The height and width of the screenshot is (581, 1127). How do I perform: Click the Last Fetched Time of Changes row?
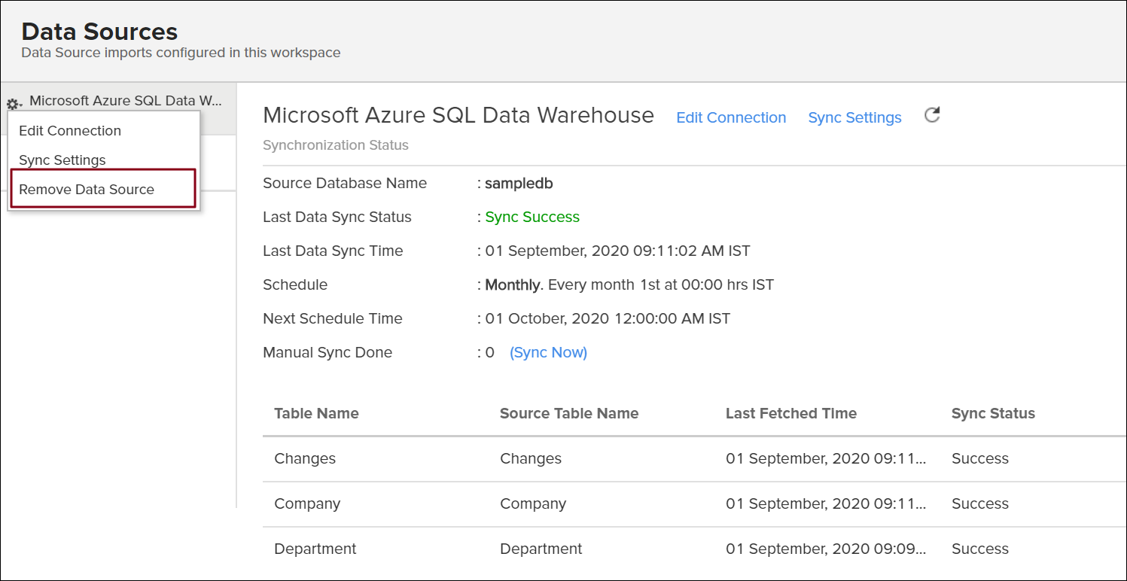pyautogui.click(x=826, y=458)
